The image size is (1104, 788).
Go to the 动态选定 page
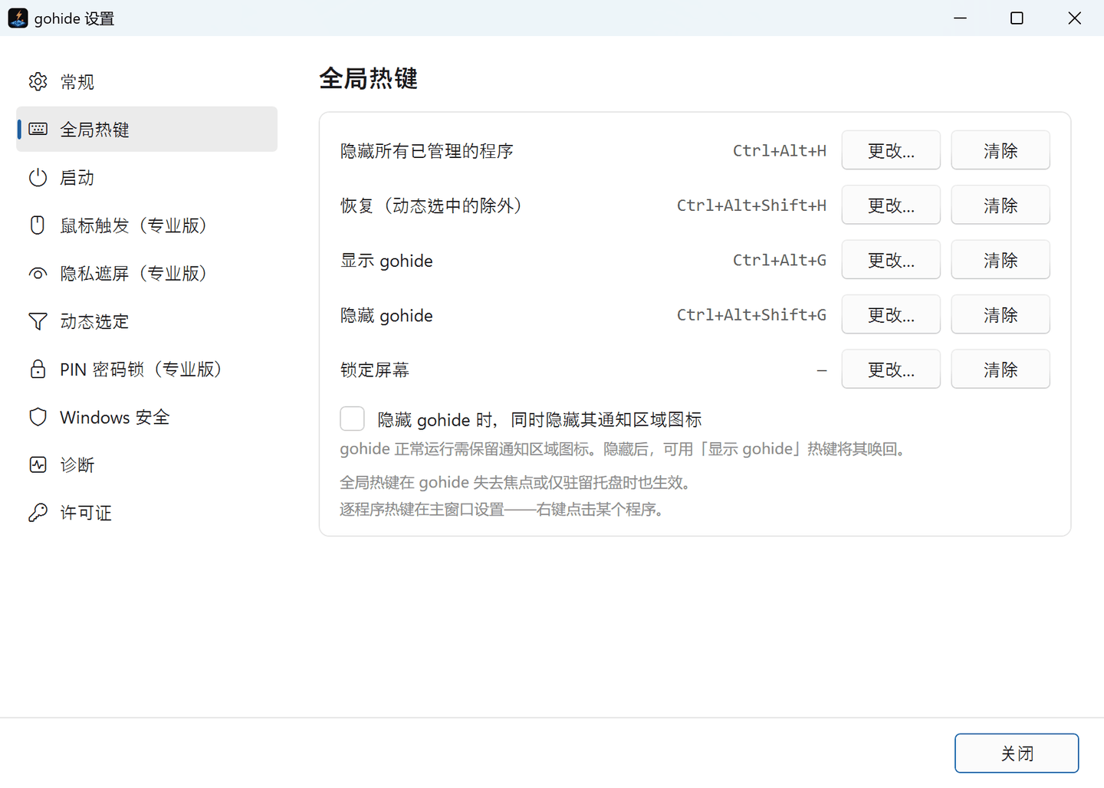tap(146, 321)
